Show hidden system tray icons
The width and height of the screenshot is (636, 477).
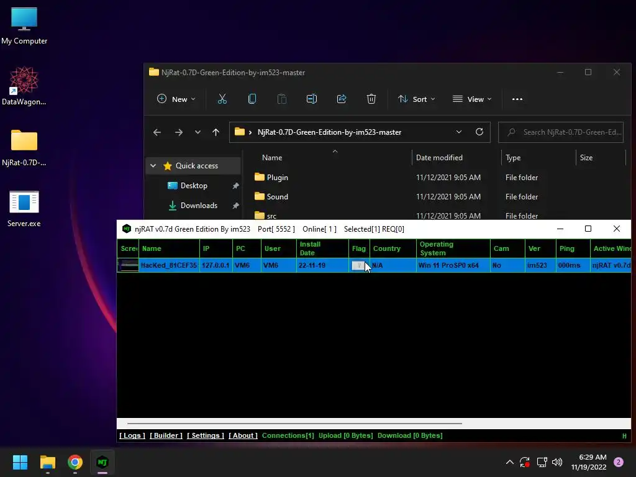(510, 462)
